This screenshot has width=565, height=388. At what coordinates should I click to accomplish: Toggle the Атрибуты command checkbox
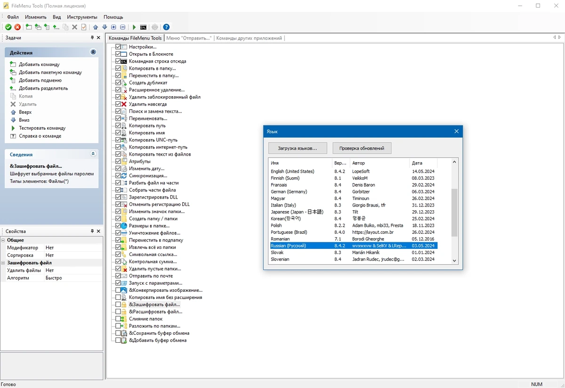point(118,162)
